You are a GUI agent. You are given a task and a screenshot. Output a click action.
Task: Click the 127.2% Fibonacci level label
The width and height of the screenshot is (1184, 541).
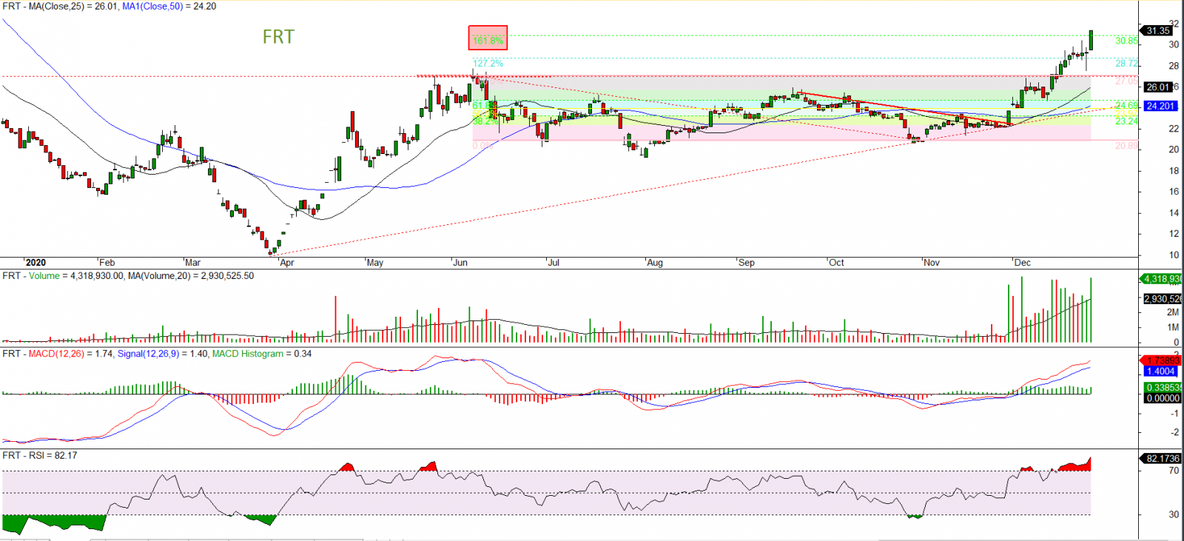488,64
